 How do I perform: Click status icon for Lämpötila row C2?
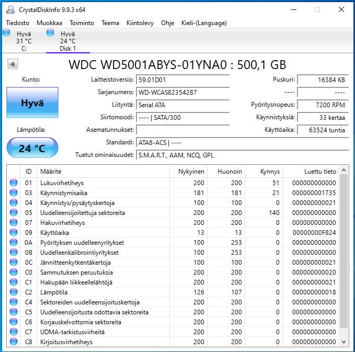(x=14, y=292)
